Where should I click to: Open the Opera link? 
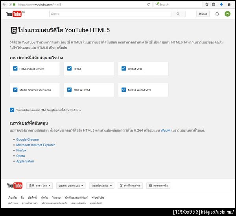(20, 156)
